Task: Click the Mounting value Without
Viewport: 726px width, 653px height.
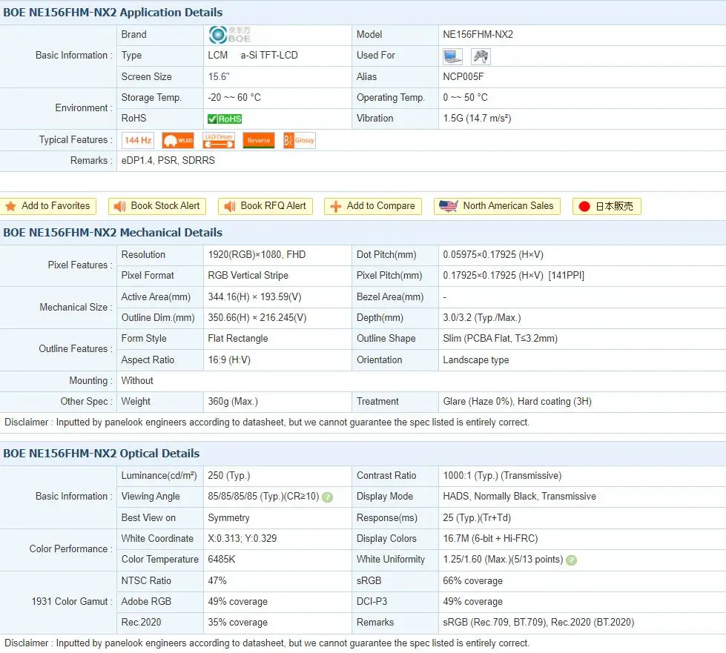Action: [137, 381]
